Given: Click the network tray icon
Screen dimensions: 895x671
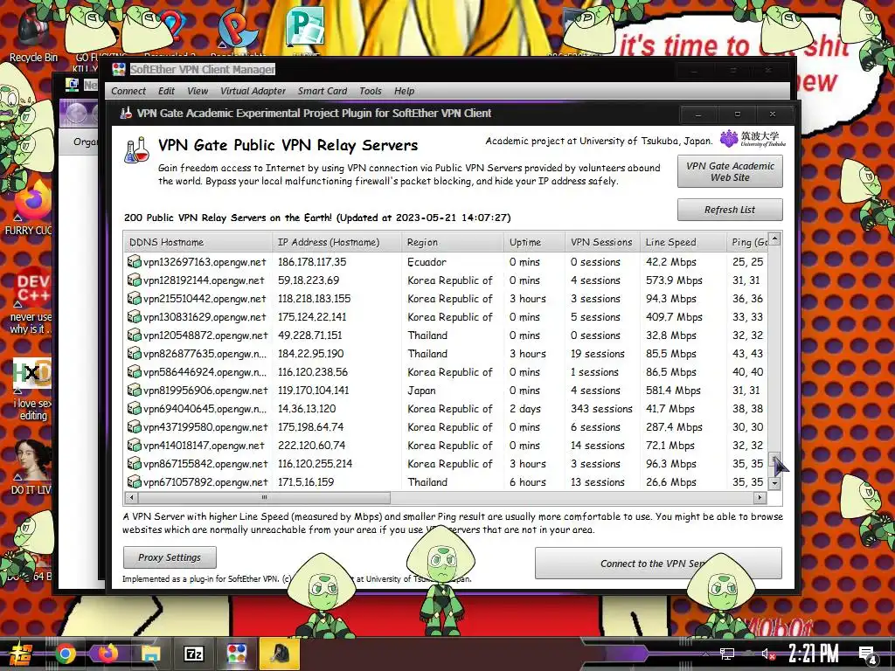Looking at the screenshot, I should [x=726, y=654].
